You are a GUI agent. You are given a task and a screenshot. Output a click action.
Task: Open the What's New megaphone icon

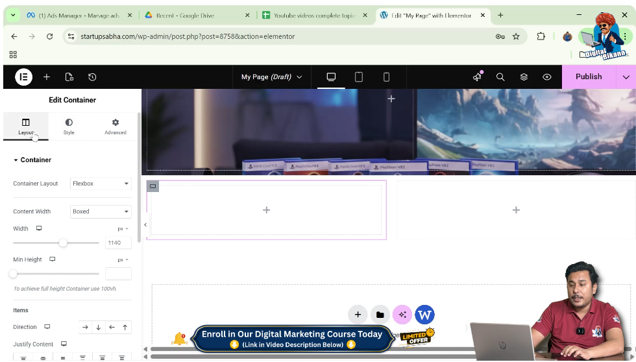[x=478, y=77]
